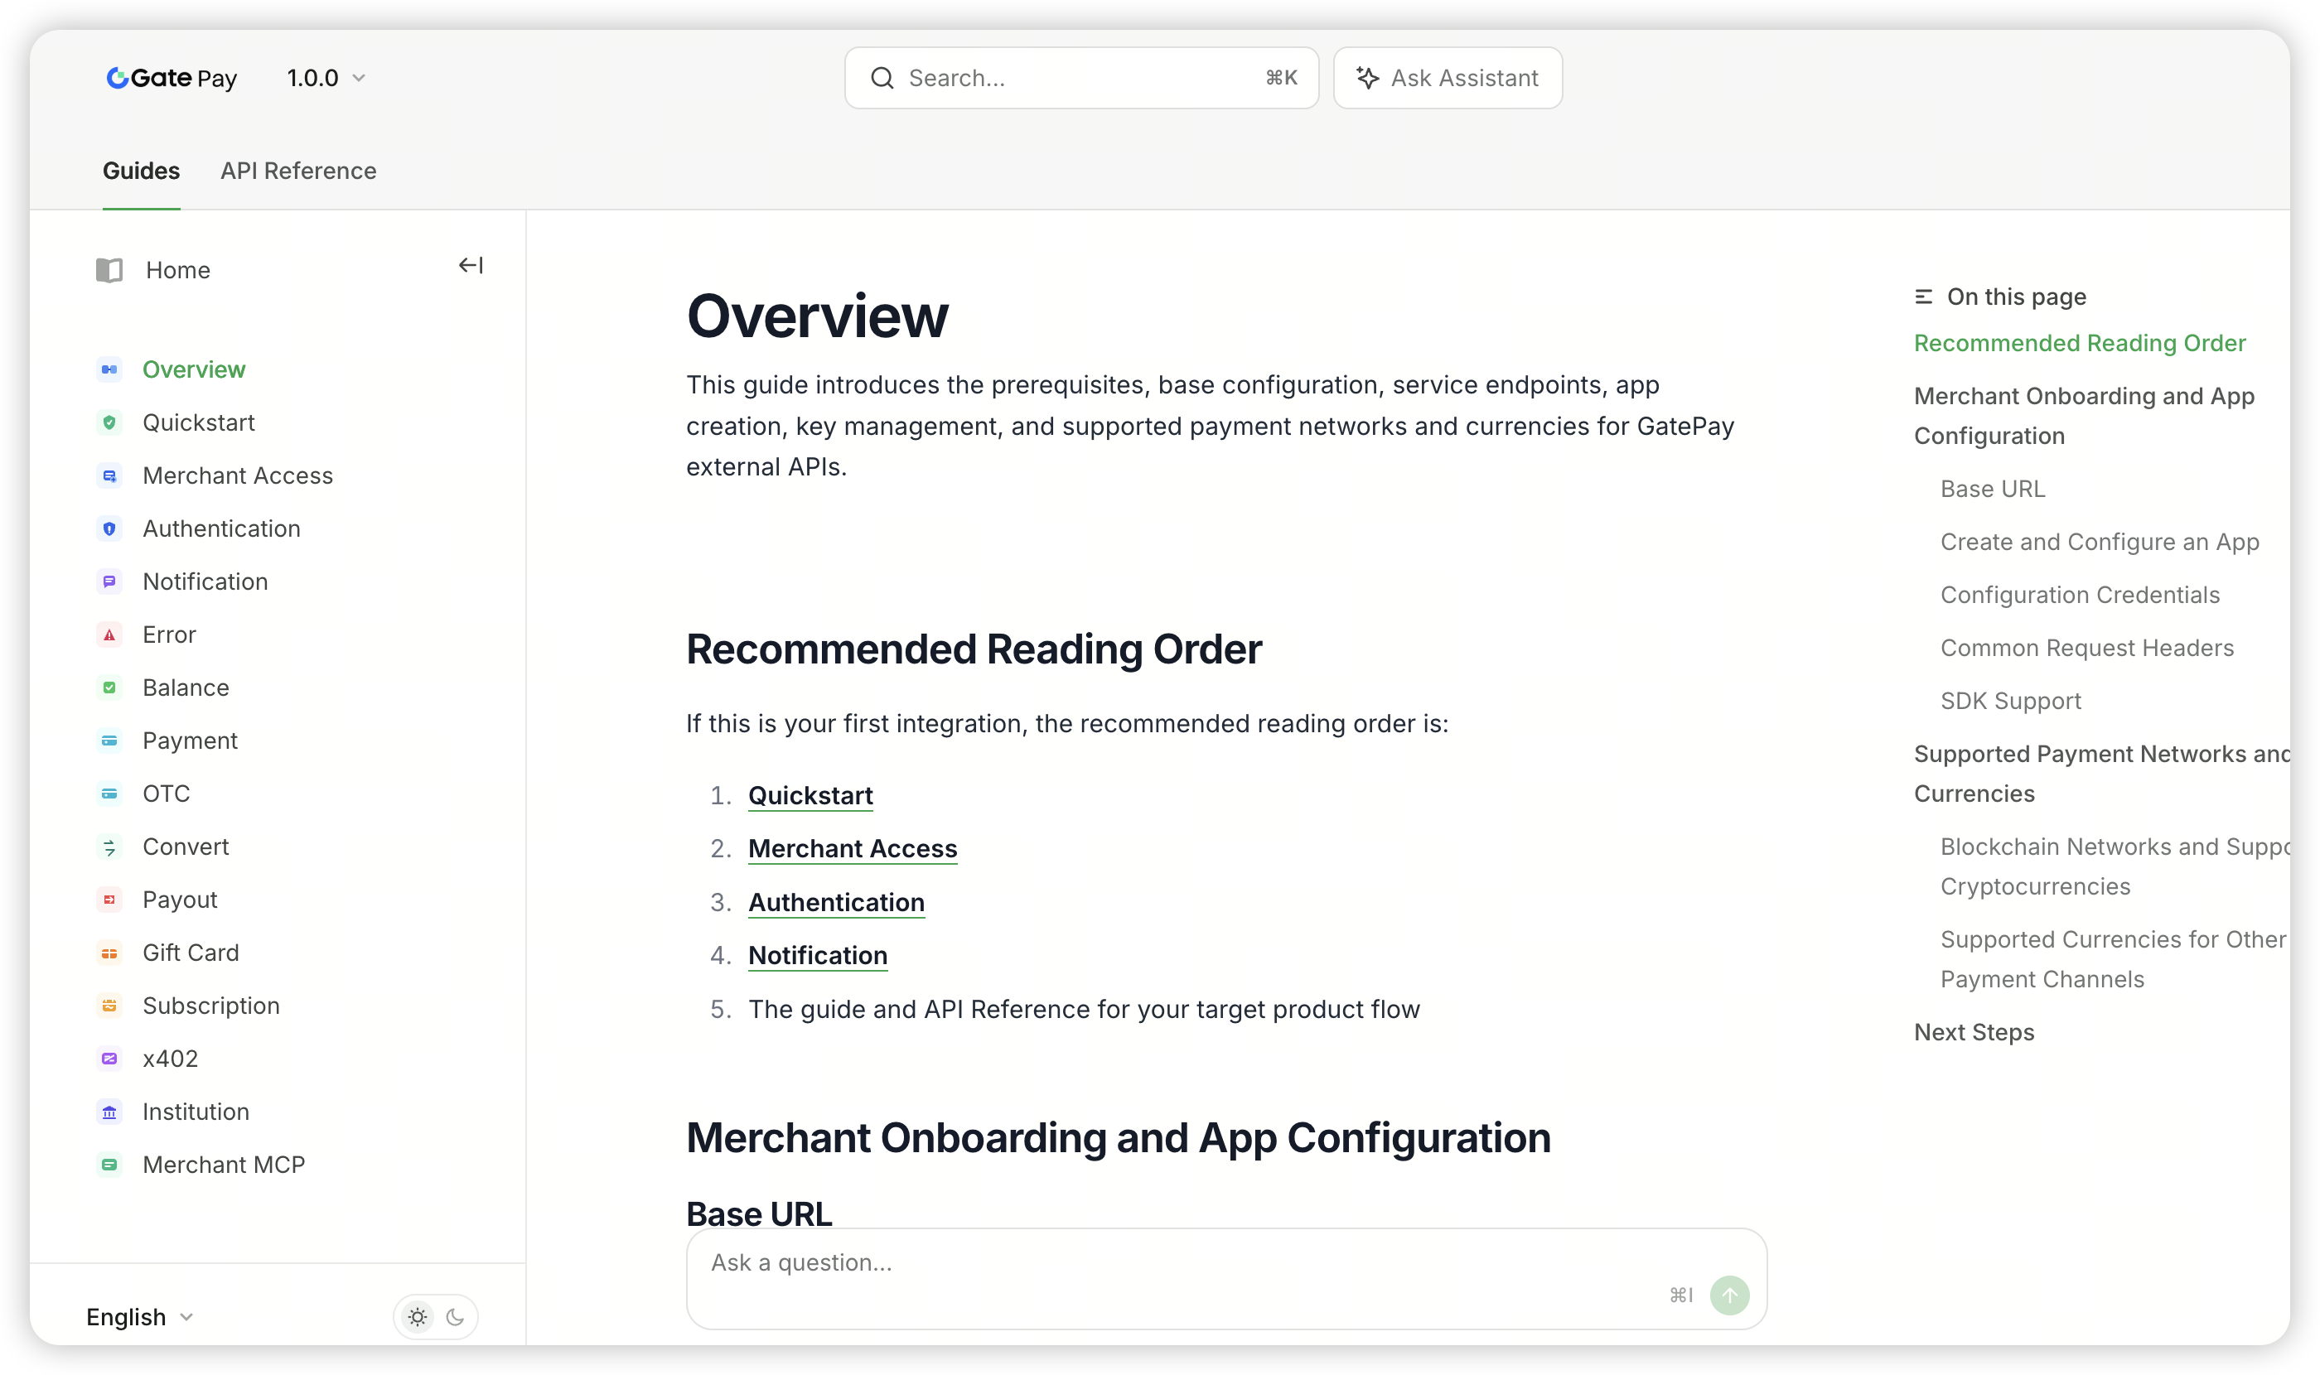The width and height of the screenshot is (2320, 1375).
Task: Click the Base URL heading in the article
Action: (759, 1213)
